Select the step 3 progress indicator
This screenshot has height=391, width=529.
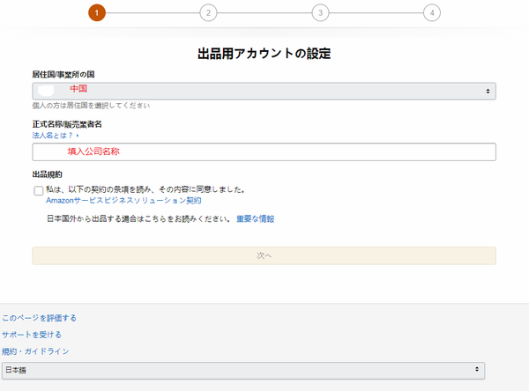[319, 12]
